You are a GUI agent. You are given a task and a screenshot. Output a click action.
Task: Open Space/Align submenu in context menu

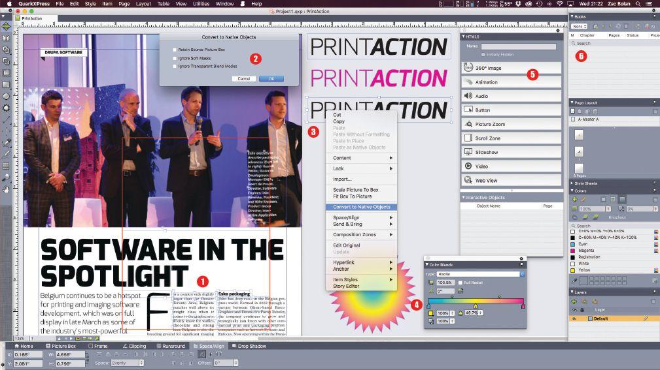(362, 217)
